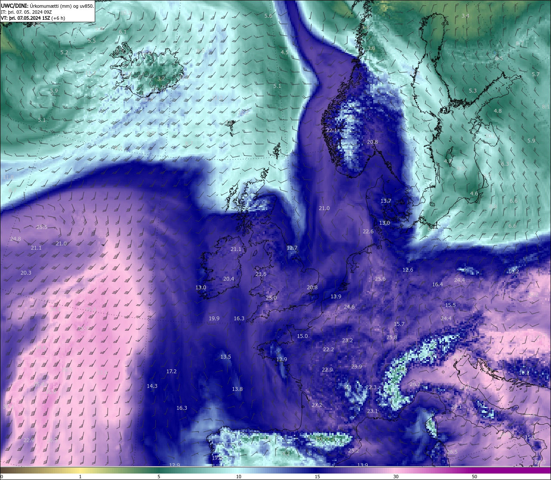551x480 pixels.
Task: Click the 22.1 value off Norway
Action: click(x=331, y=130)
